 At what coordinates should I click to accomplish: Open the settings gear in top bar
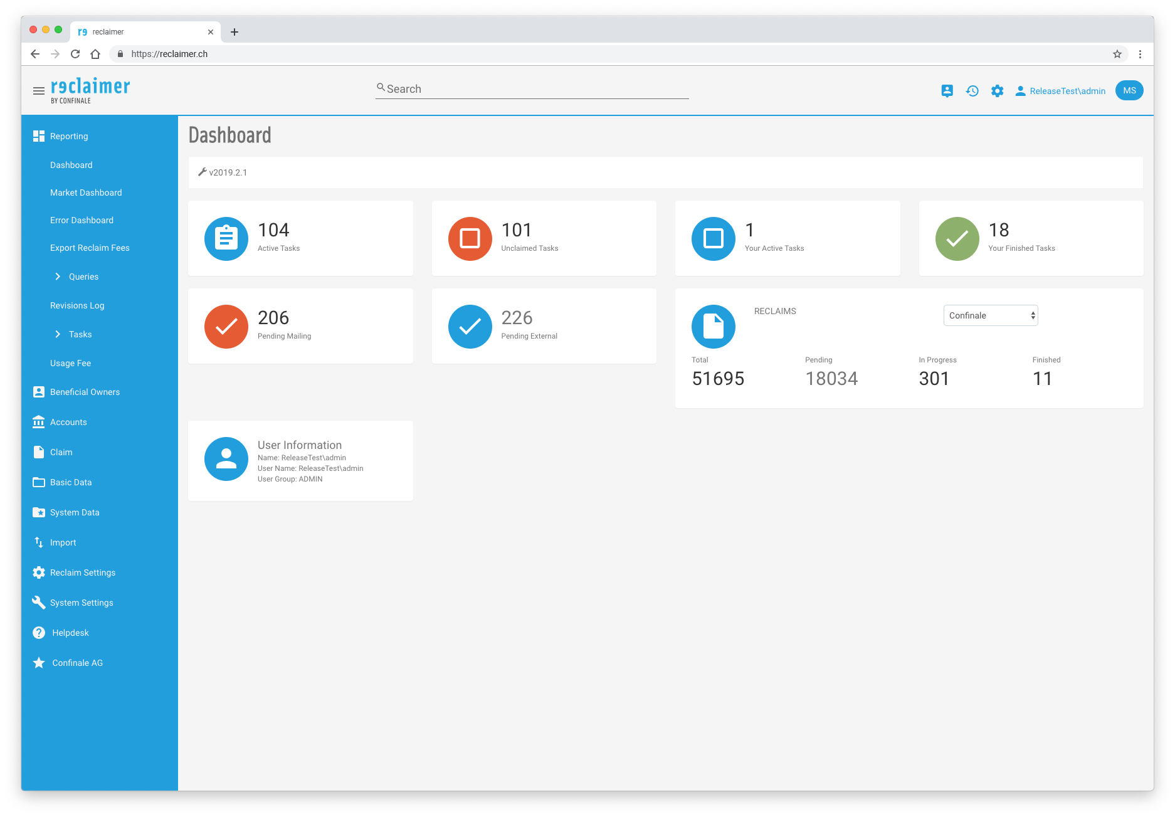click(x=997, y=91)
